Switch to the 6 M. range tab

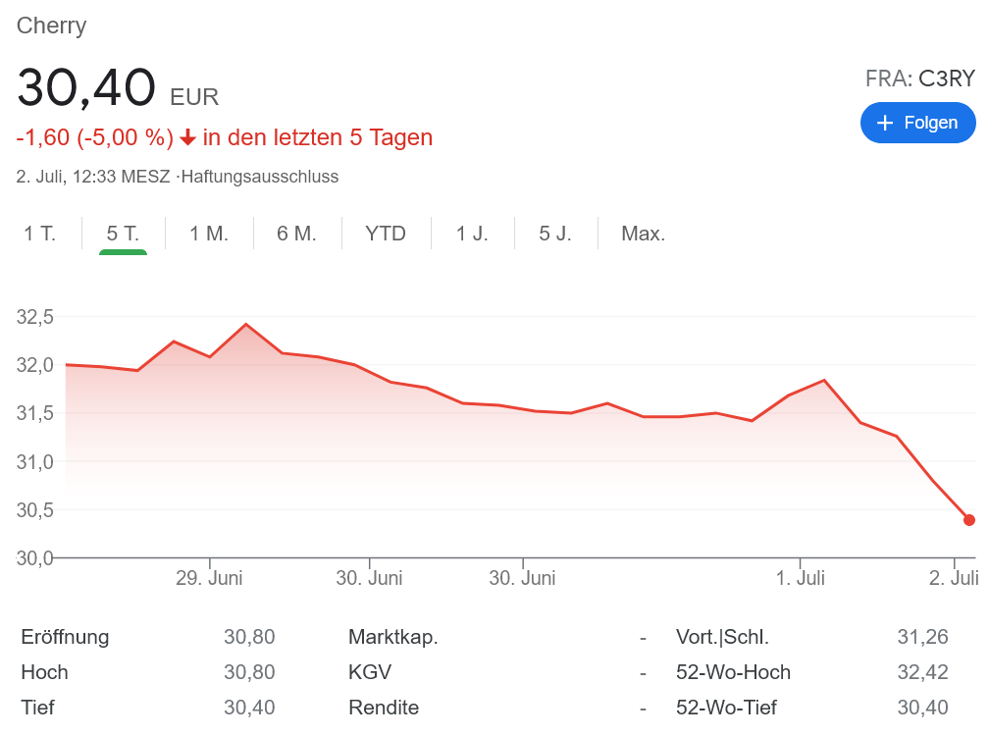(x=296, y=235)
